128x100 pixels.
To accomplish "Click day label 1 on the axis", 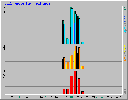I will point(8,97).
